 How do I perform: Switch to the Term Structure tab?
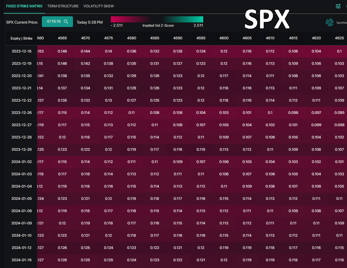pos(63,6)
